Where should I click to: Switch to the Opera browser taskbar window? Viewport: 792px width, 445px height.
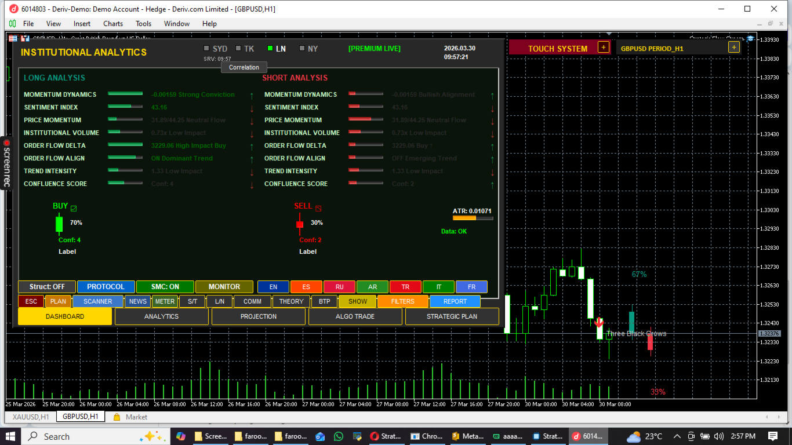386,436
